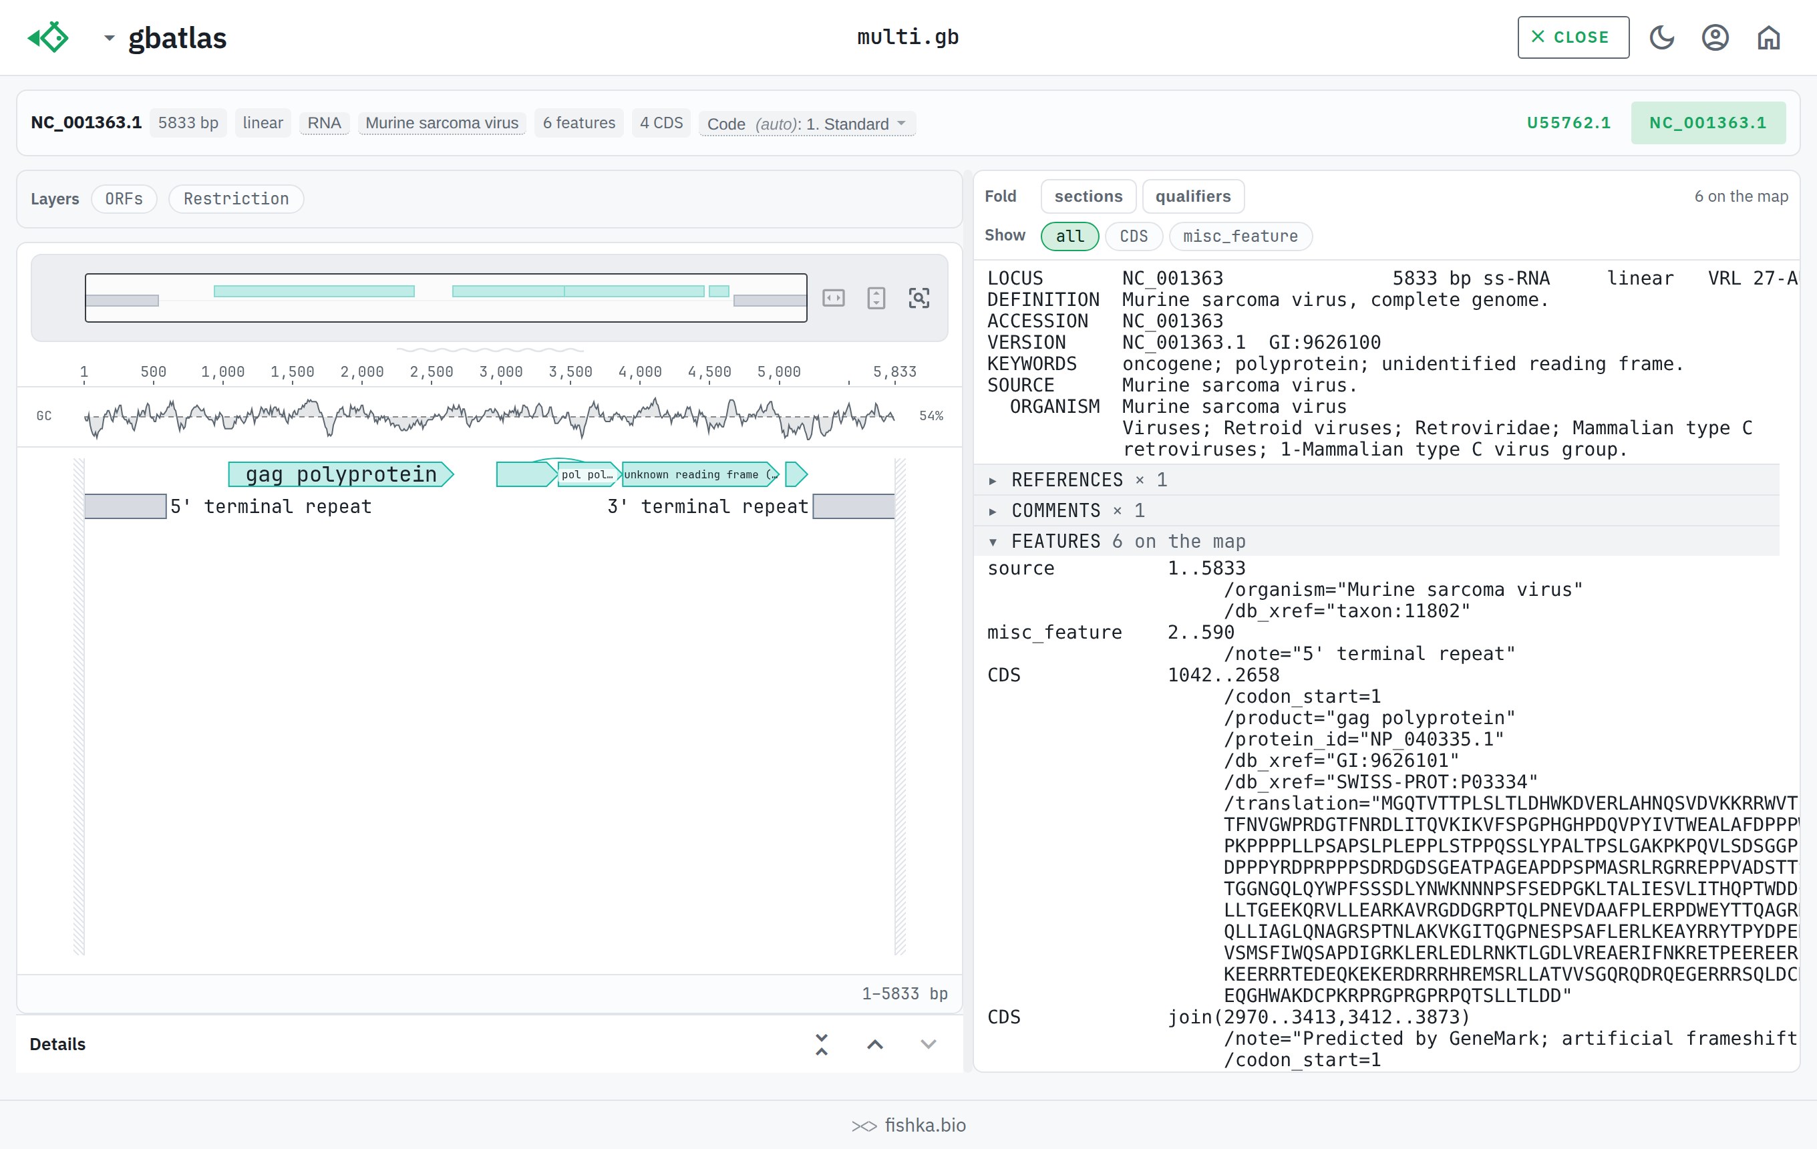Image resolution: width=1817 pixels, height=1149 pixels.
Task: Toggle the ORFs layer
Action: tap(124, 198)
